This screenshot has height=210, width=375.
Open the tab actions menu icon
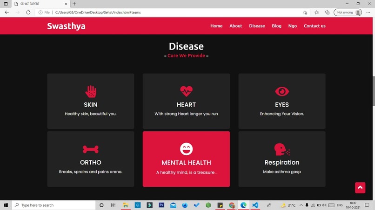pos(6,4)
